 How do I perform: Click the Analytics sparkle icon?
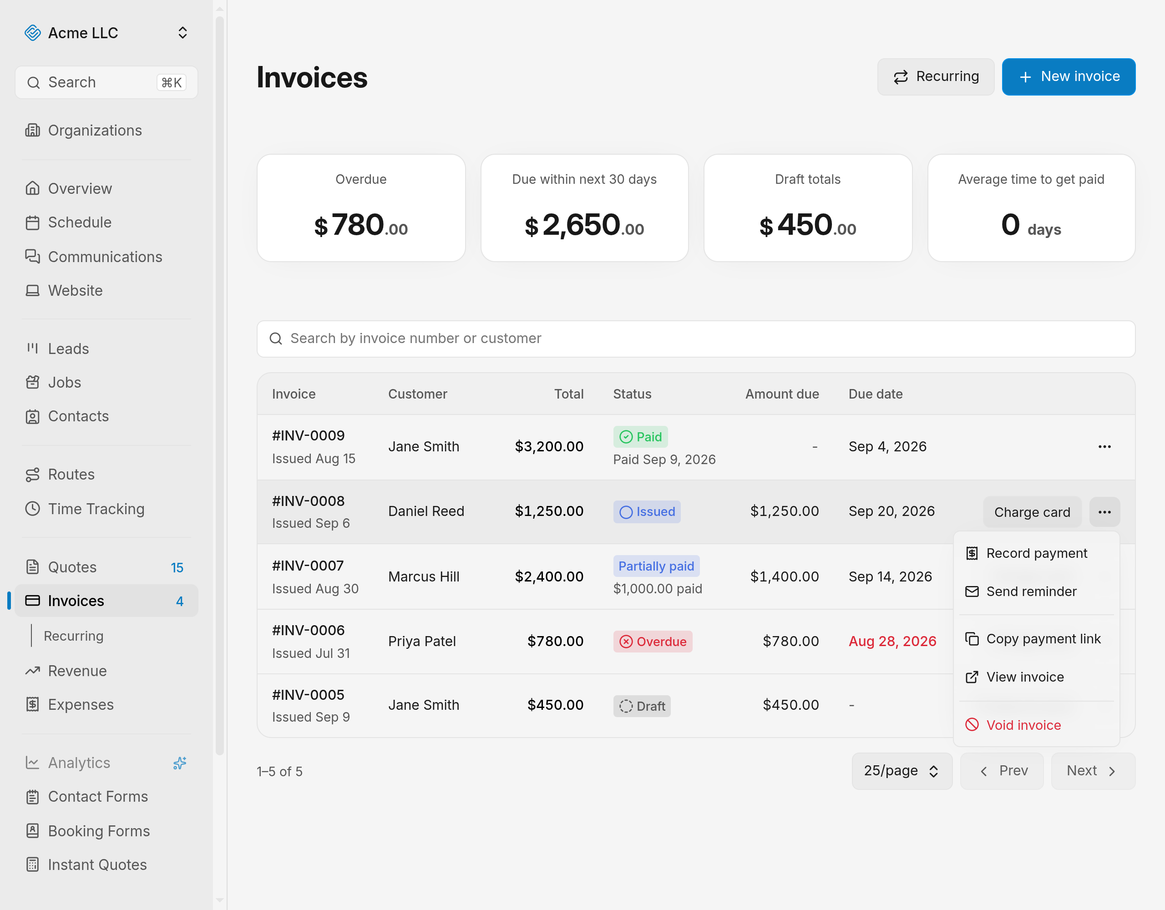click(x=180, y=763)
